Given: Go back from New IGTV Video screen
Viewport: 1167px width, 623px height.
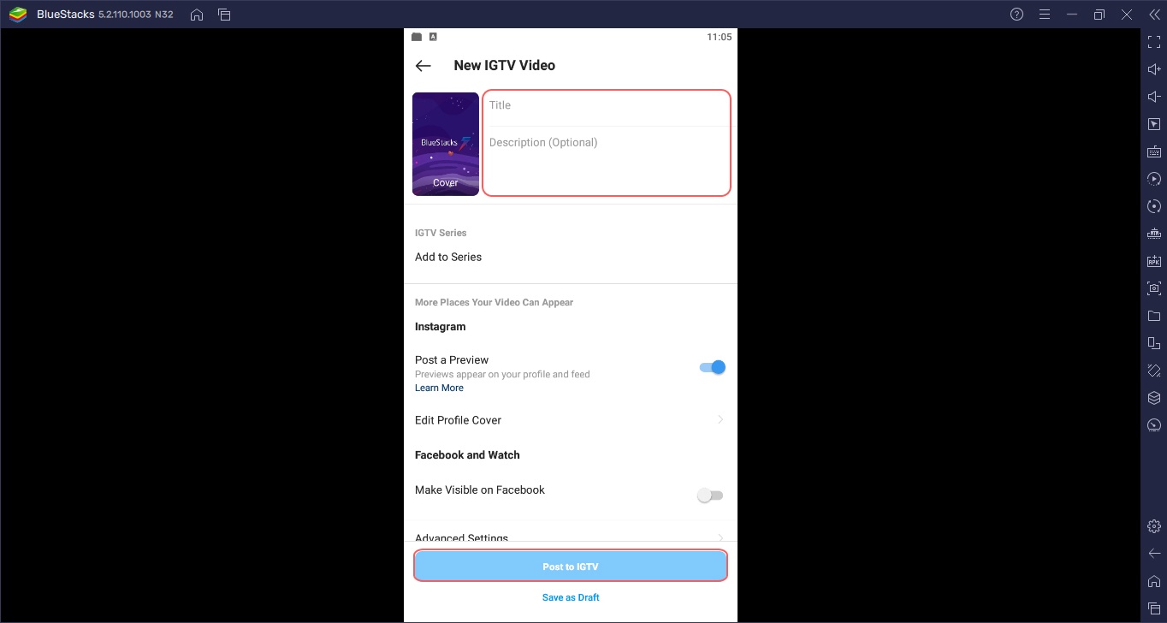Looking at the screenshot, I should (423, 66).
